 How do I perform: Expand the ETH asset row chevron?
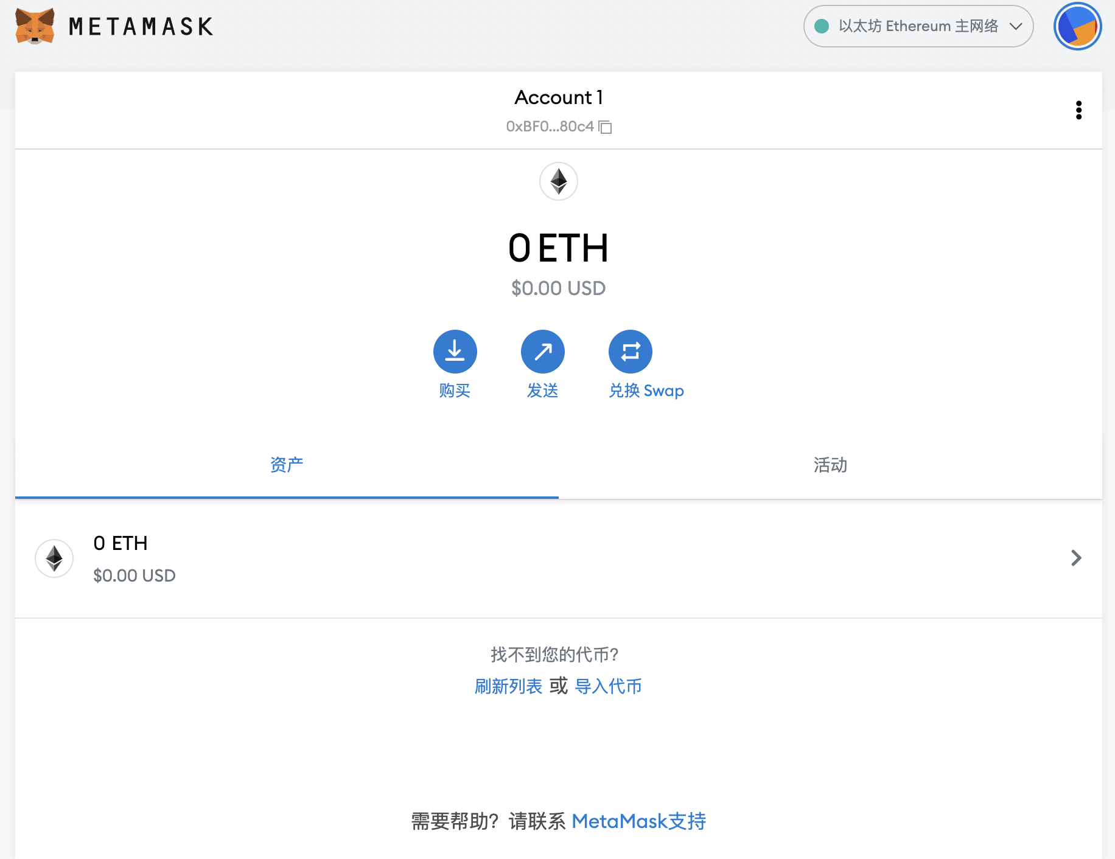tap(1076, 558)
